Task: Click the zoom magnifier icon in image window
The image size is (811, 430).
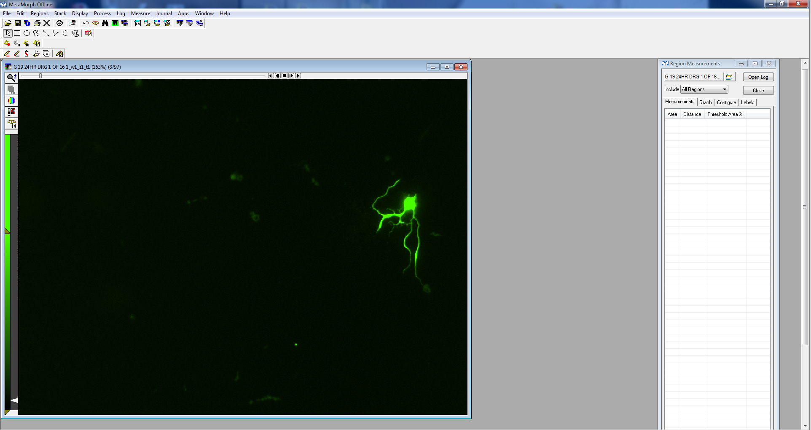Action: tap(11, 78)
